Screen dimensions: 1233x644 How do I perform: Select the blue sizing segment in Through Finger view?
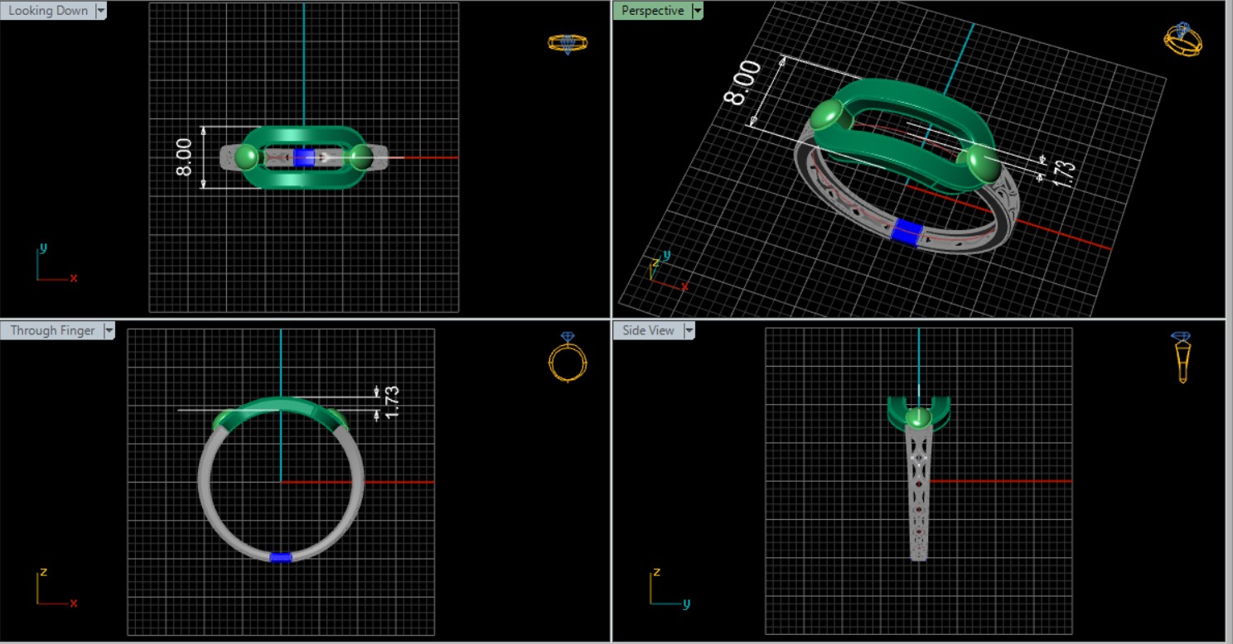point(281,557)
